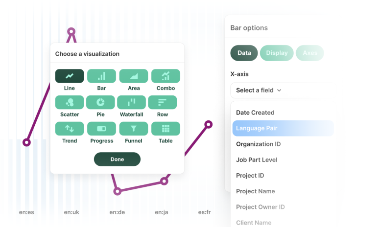Select the Combo chart icon
379x227 pixels.
point(166,76)
